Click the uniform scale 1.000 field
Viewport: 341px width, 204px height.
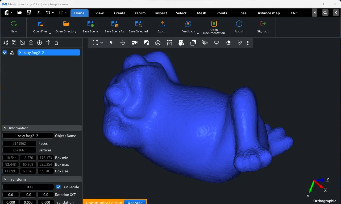[28, 187]
